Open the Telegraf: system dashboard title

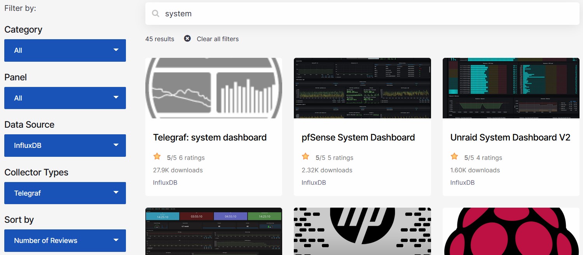click(210, 137)
